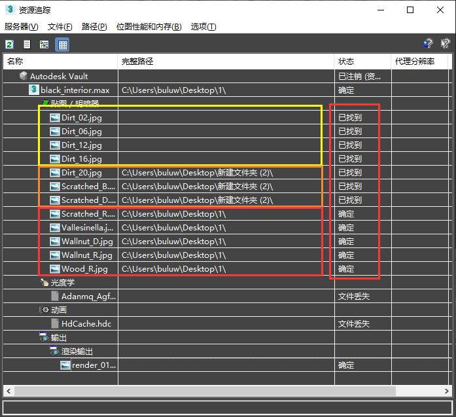The height and width of the screenshot is (417, 456).
Task: Switch to table view icon
Action: 63,45
